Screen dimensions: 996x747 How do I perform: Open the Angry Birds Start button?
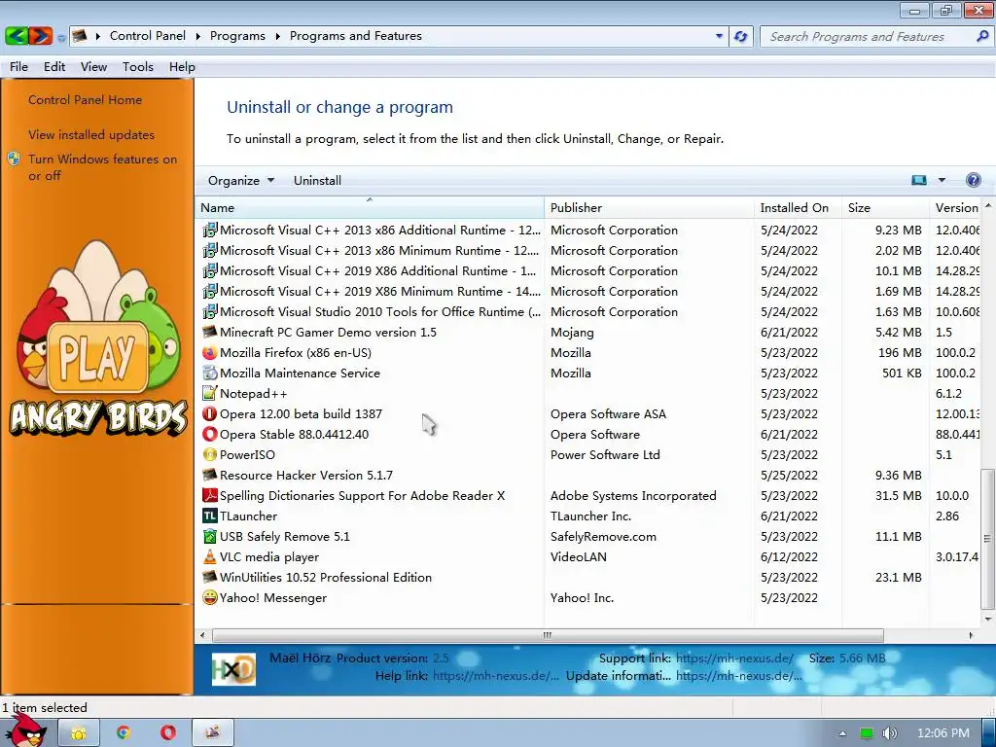(x=25, y=730)
